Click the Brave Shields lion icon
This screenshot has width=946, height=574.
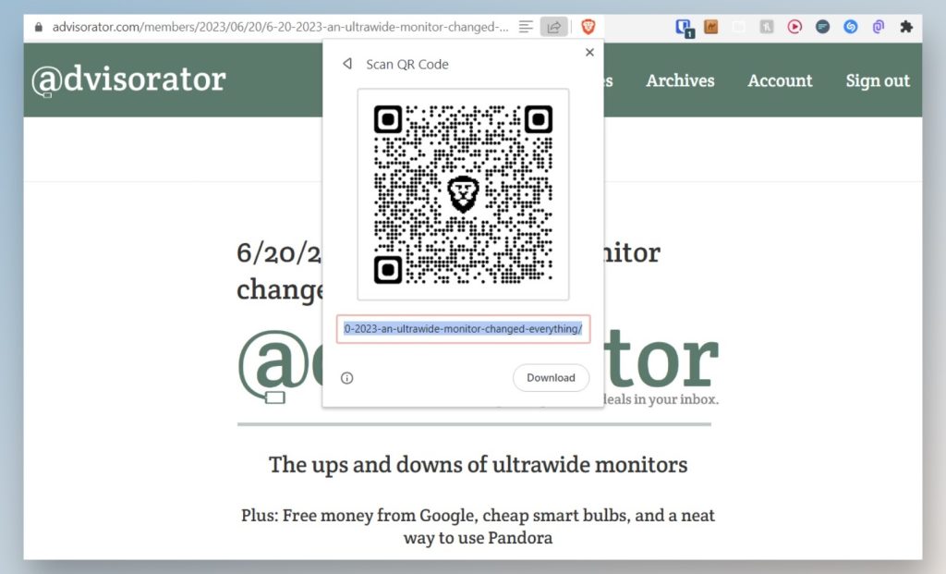pyautogui.click(x=588, y=27)
